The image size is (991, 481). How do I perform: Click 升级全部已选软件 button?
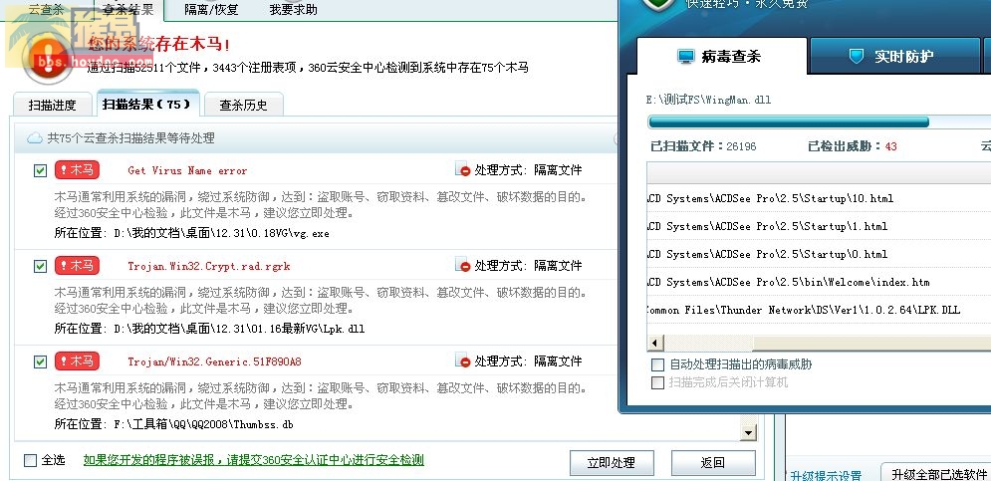pos(938,473)
